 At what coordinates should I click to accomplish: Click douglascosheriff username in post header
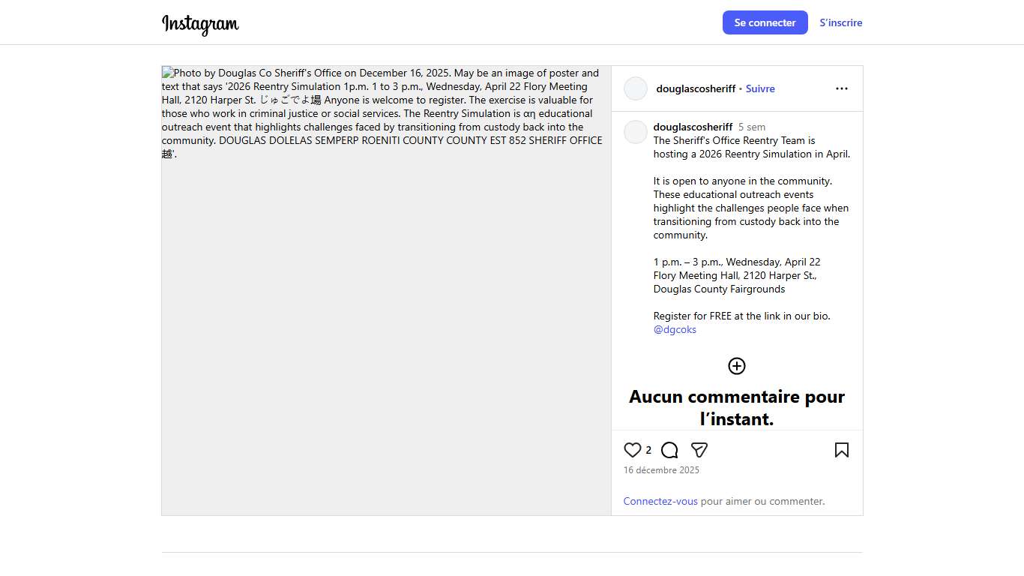coord(696,88)
